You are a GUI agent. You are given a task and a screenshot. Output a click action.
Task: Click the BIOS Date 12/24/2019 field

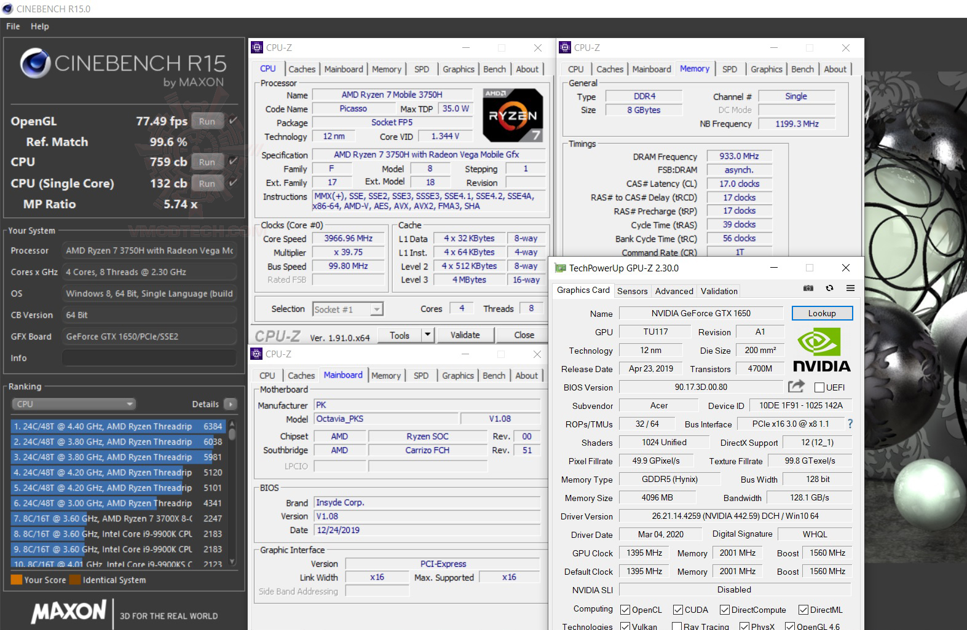(427, 530)
